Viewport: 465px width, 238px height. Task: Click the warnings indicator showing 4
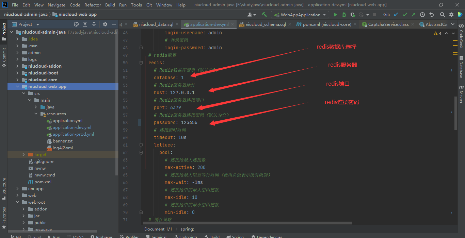coord(437,33)
